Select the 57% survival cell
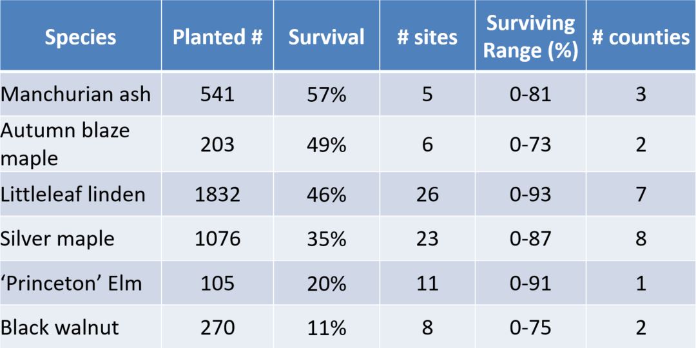Screen dimensions: 696x348 point(326,94)
